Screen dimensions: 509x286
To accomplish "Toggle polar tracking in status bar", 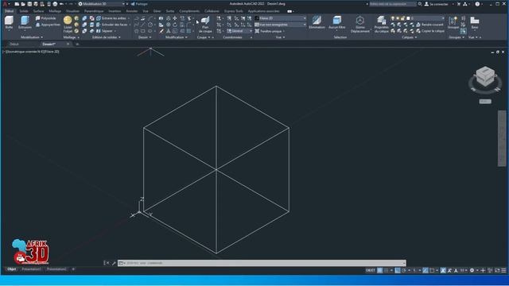I will (404, 270).
